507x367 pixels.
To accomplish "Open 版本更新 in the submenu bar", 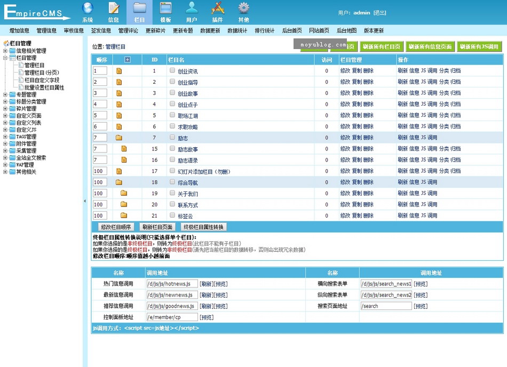I will 374,31.
